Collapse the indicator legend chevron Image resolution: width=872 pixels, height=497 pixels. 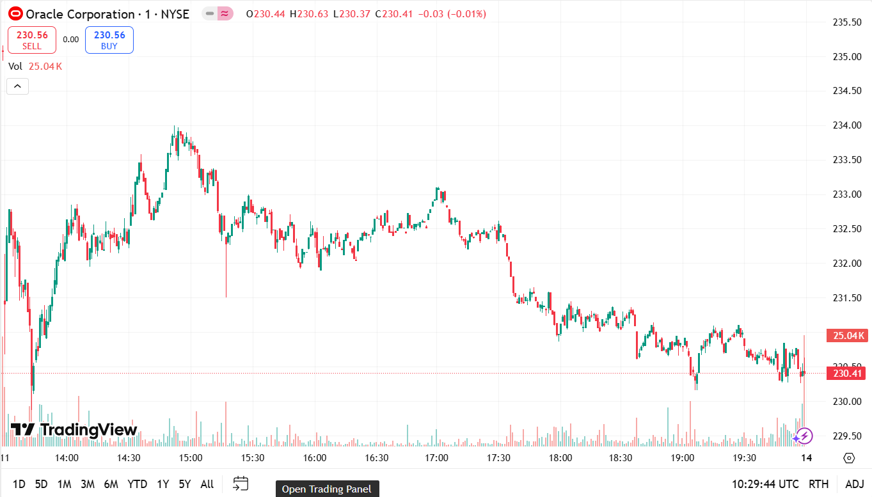coord(17,86)
